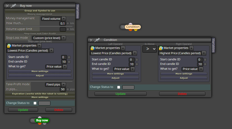Click Market properties icon in Right Operand
Screen dimensions: 232x129
pyautogui.click(x=161, y=48)
